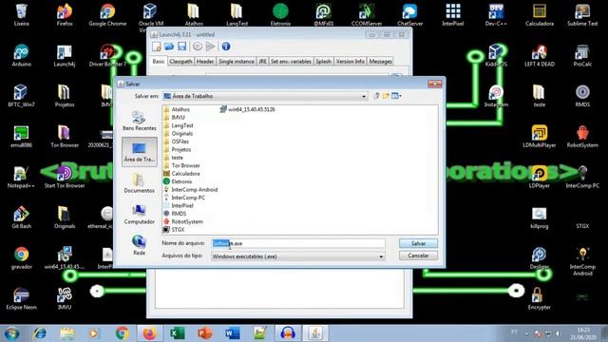Open the Windows Start button
The width and height of the screenshot is (608, 342).
[x=11, y=333]
